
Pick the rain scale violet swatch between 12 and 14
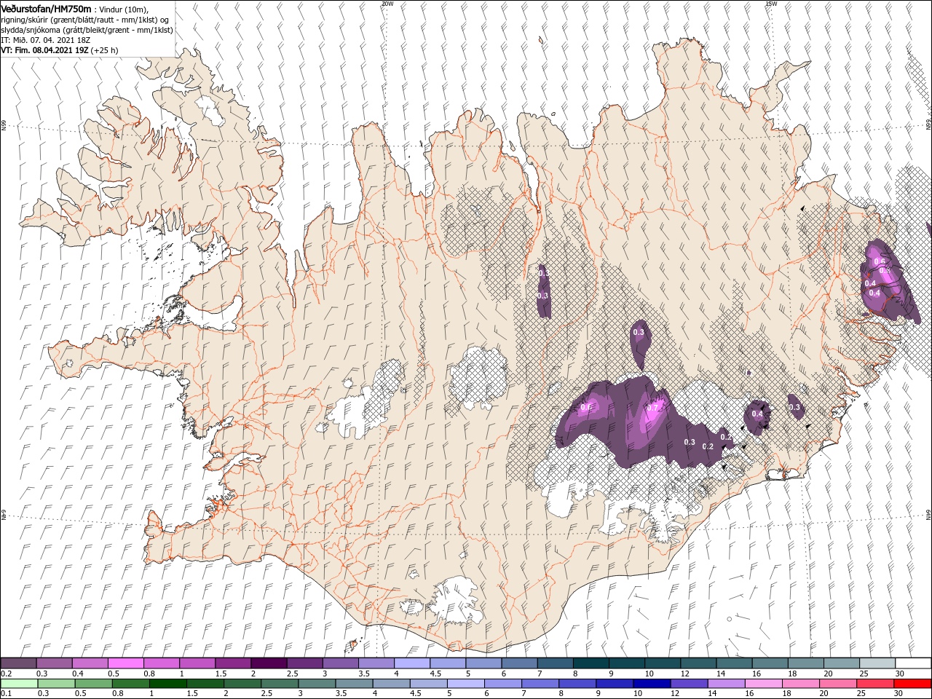coord(690,683)
